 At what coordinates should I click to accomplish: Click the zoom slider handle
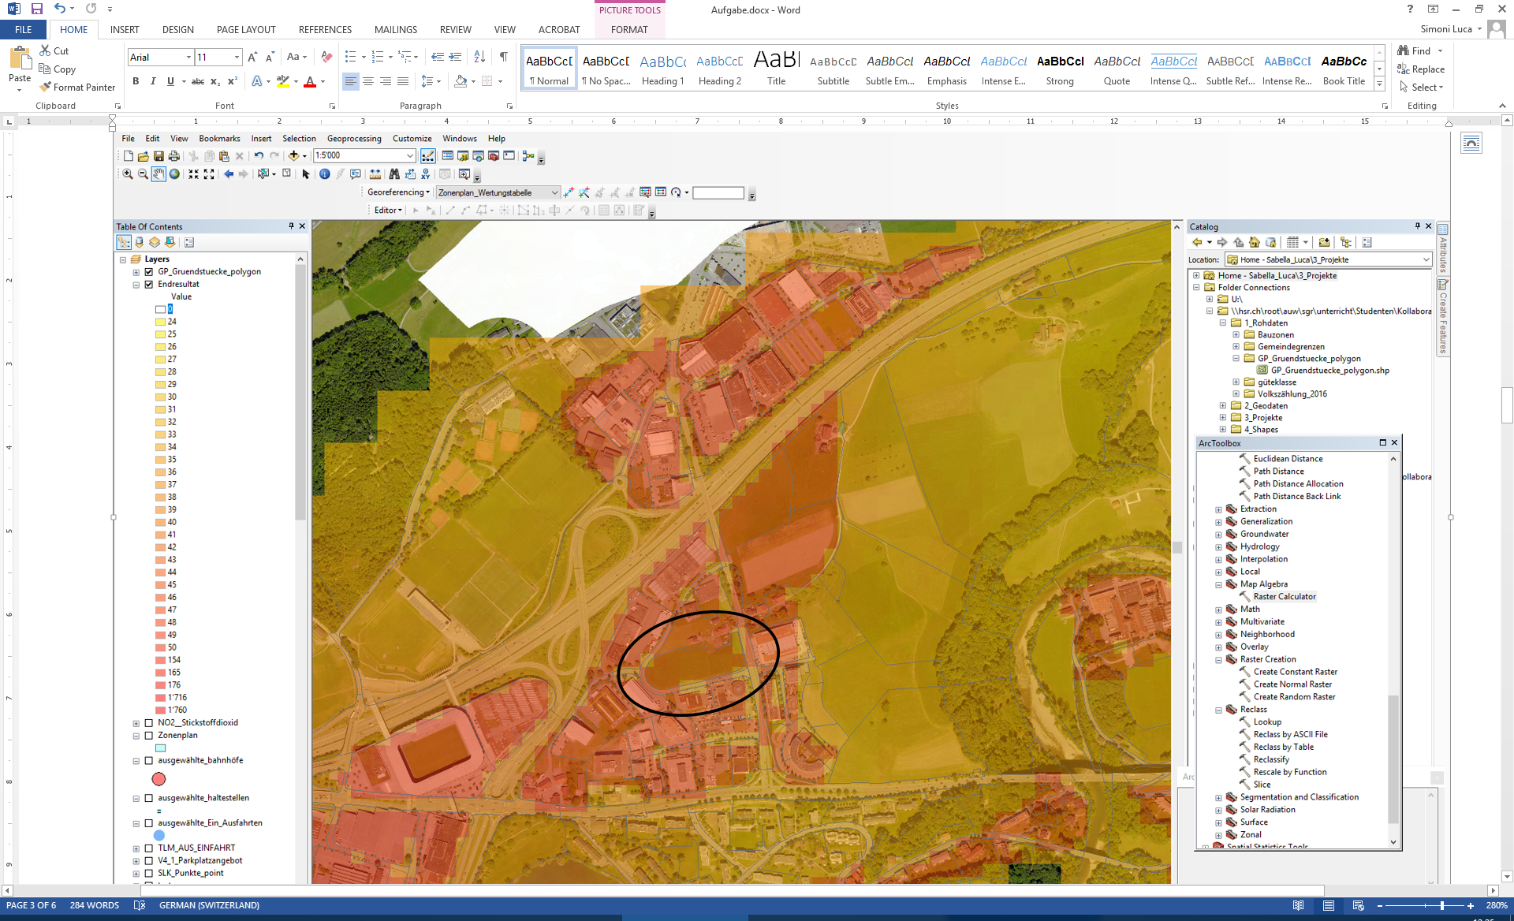[1441, 906]
